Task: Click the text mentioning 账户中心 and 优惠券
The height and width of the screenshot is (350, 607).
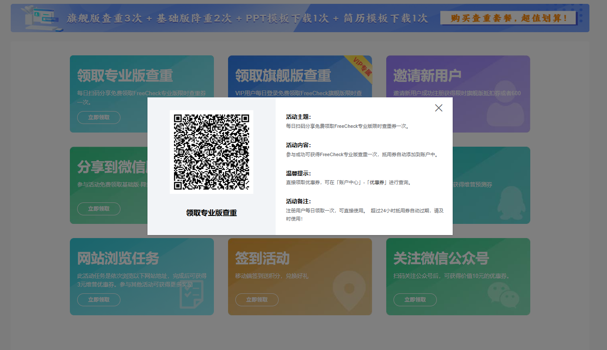Action: [x=349, y=183]
